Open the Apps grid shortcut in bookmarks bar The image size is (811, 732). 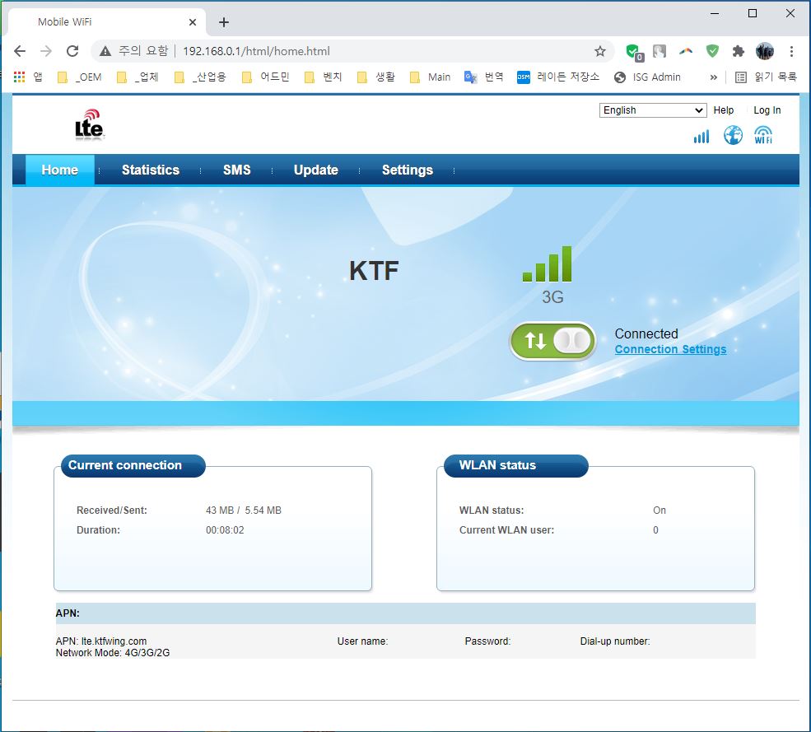tap(27, 77)
